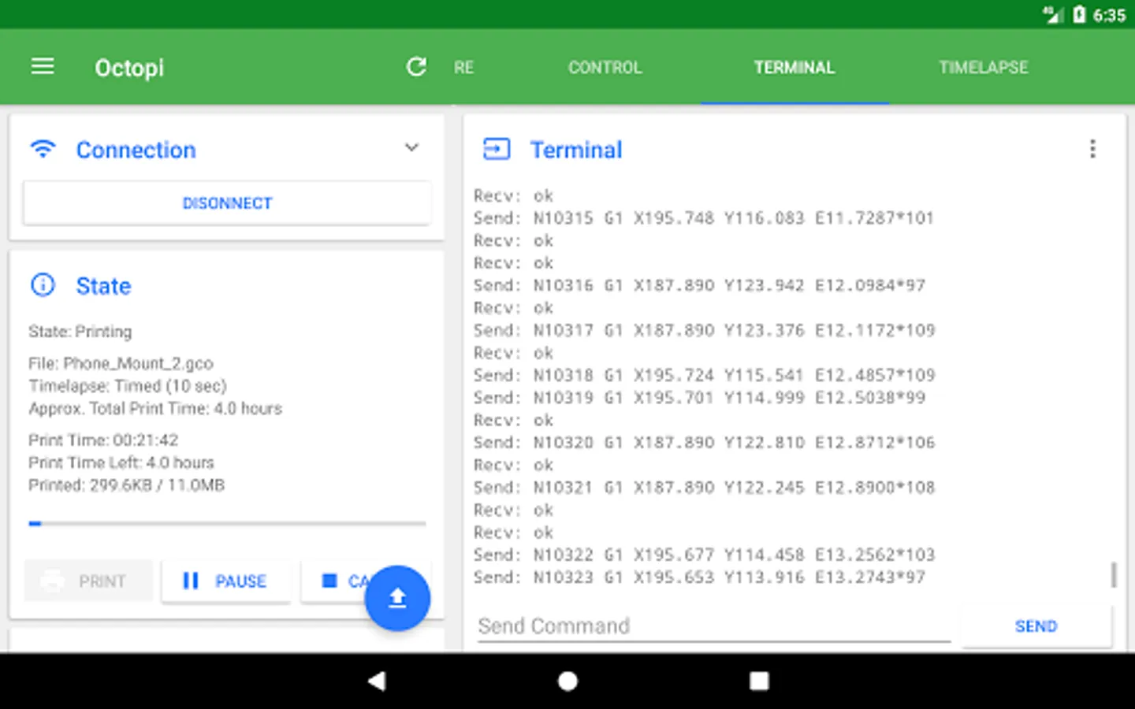Click the State card heading
Image resolution: width=1135 pixels, height=709 pixels.
103,286
